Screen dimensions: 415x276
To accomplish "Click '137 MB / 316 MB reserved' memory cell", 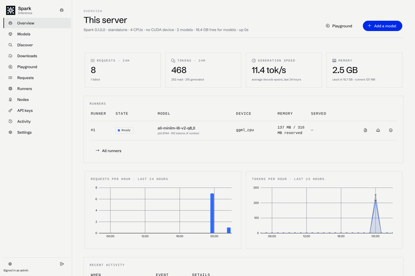I will coord(291,130).
